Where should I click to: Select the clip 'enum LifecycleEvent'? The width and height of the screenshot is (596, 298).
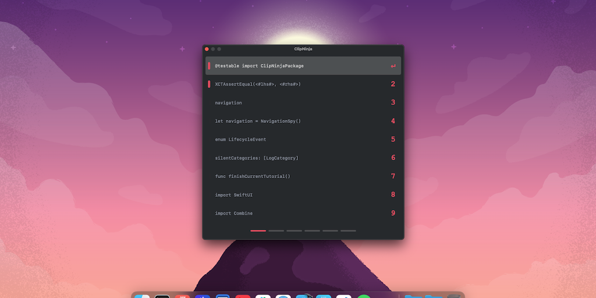tap(303, 140)
